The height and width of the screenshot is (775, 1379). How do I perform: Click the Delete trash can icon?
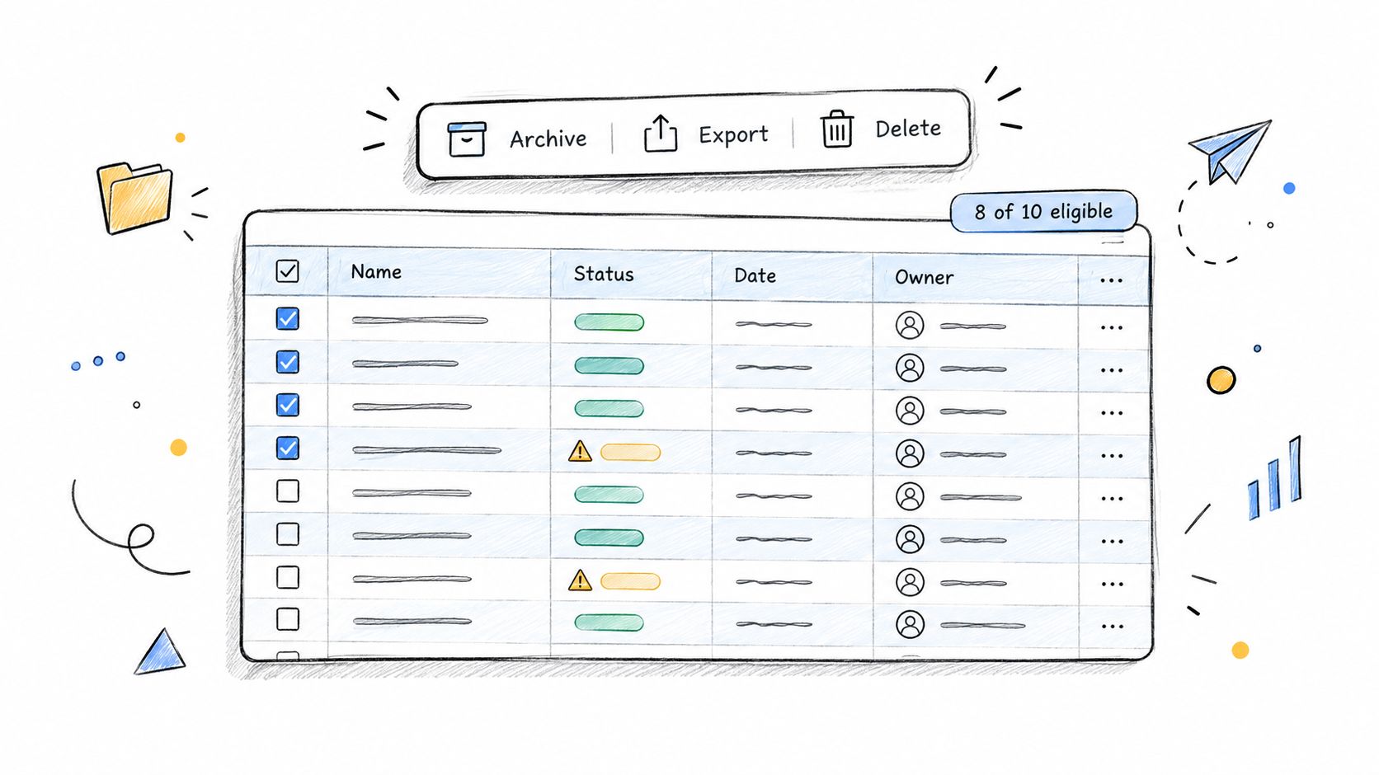837,129
